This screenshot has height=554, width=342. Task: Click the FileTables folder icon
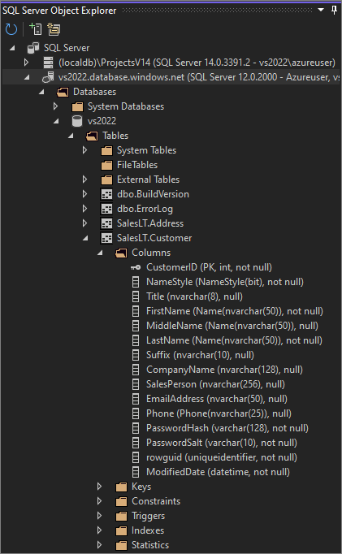coord(106,165)
